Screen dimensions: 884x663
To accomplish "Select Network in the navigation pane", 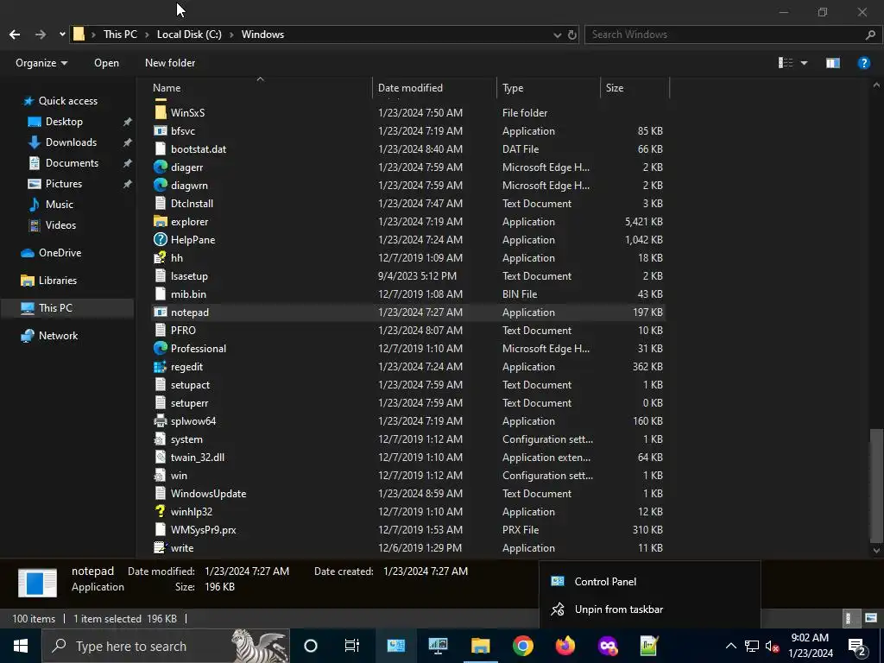I will coord(58,336).
